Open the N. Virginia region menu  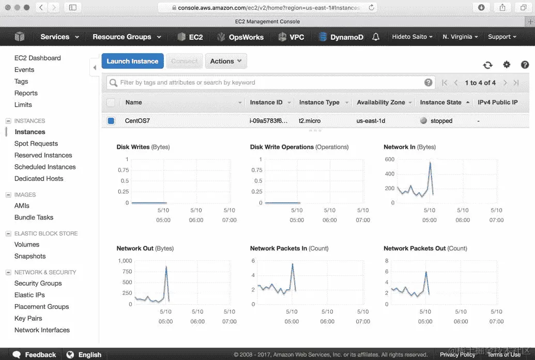coord(460,37)
